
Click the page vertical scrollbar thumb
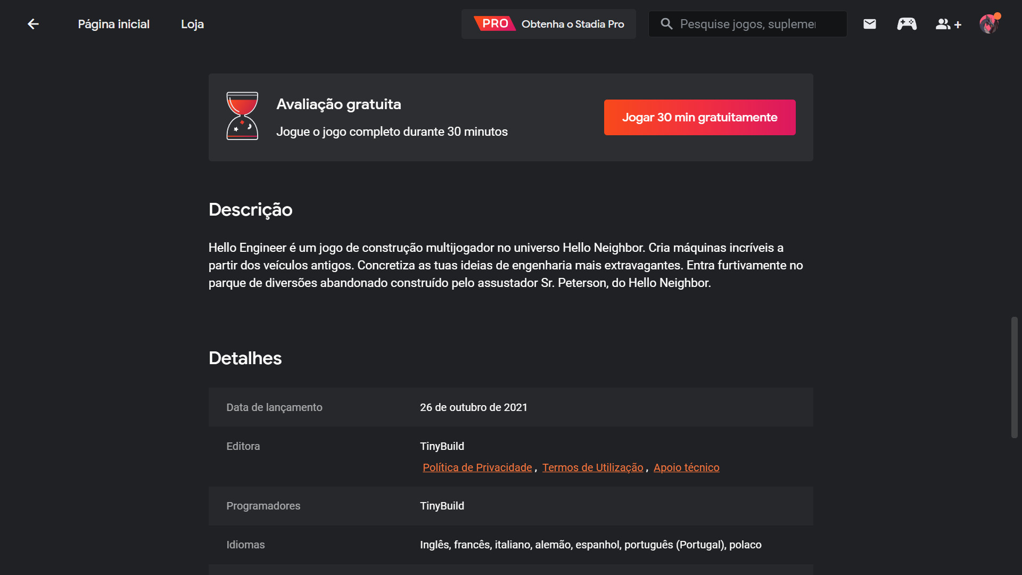click(x=1015, y=377)
